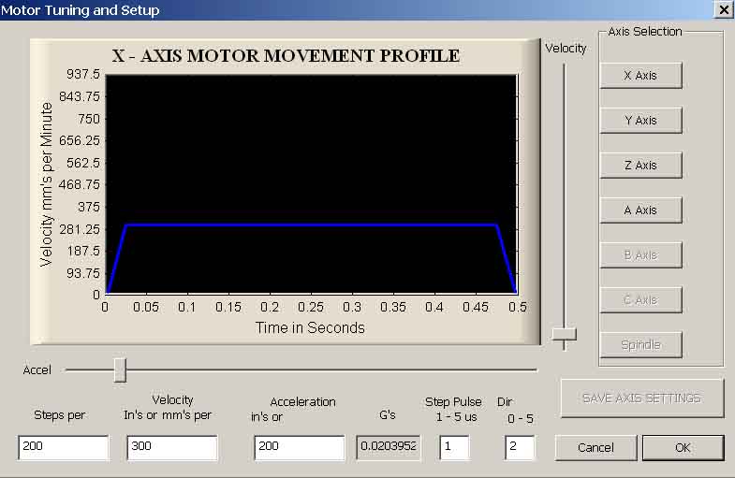Close the Motor Tuning and Setup dialog
Image resolution: width=735 pixels, height=478 pixels.
click(723, 9)
